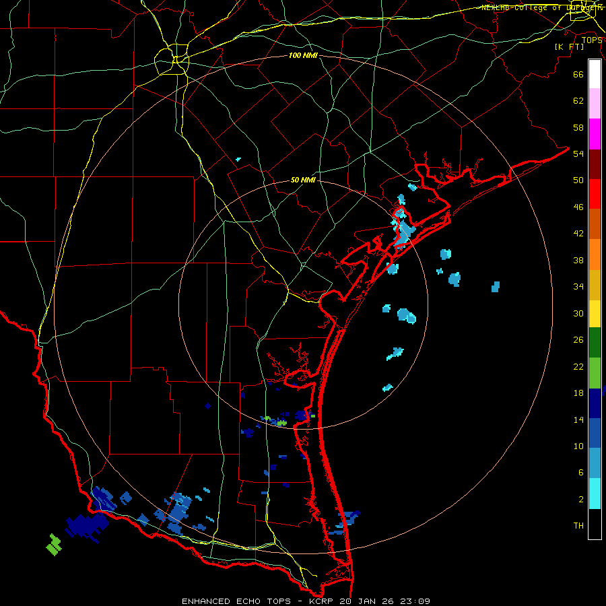606x606 pixels.
Task: Click the legend value '58'
Action: tap(578, 128)
